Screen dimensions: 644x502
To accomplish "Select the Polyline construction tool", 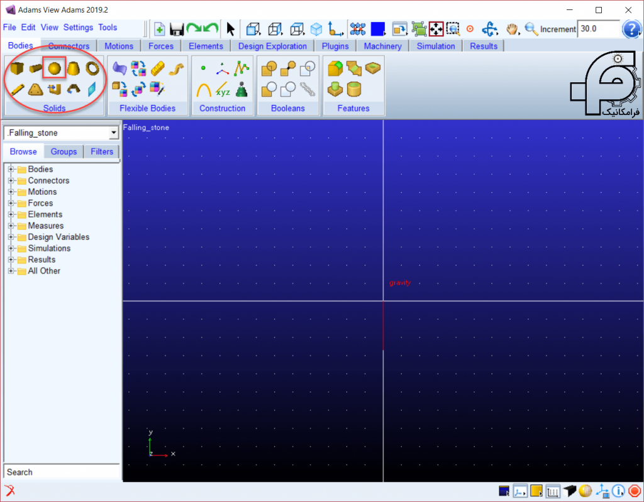I will click(x=241, y=68).
